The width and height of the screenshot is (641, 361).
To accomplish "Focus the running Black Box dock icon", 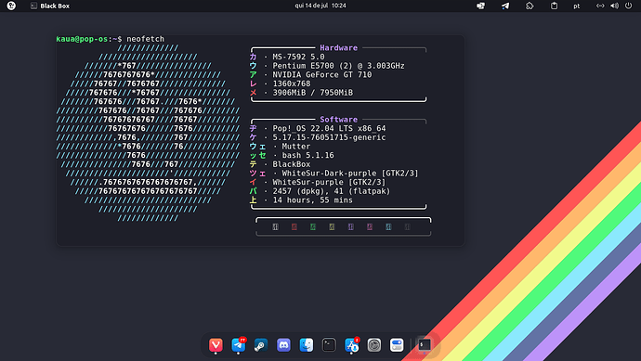I will click(425, 345).
